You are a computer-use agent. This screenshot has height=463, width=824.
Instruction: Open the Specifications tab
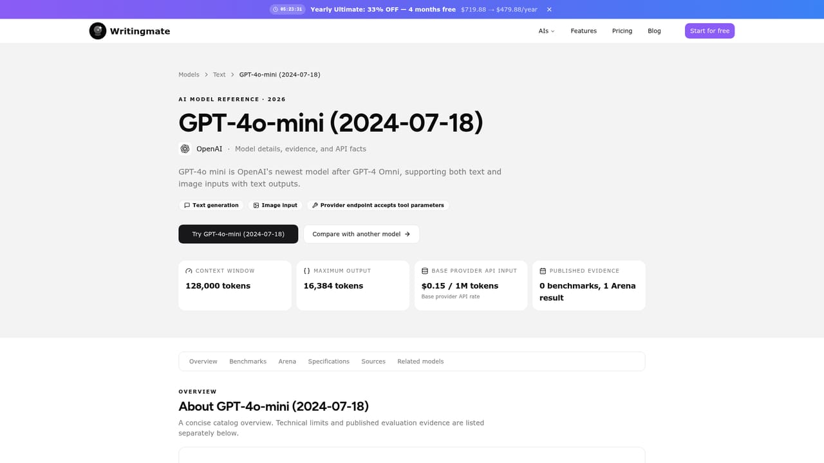tap(329, 361)
